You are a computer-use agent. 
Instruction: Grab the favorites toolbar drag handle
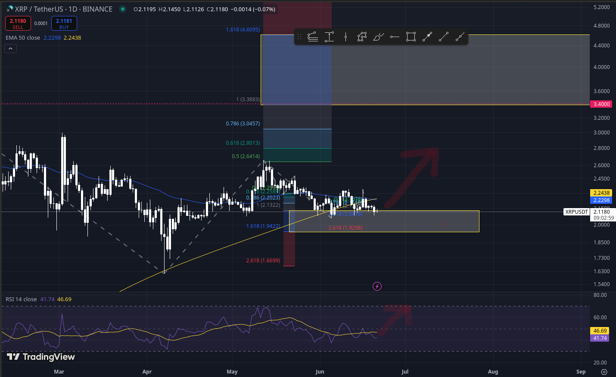299,37
